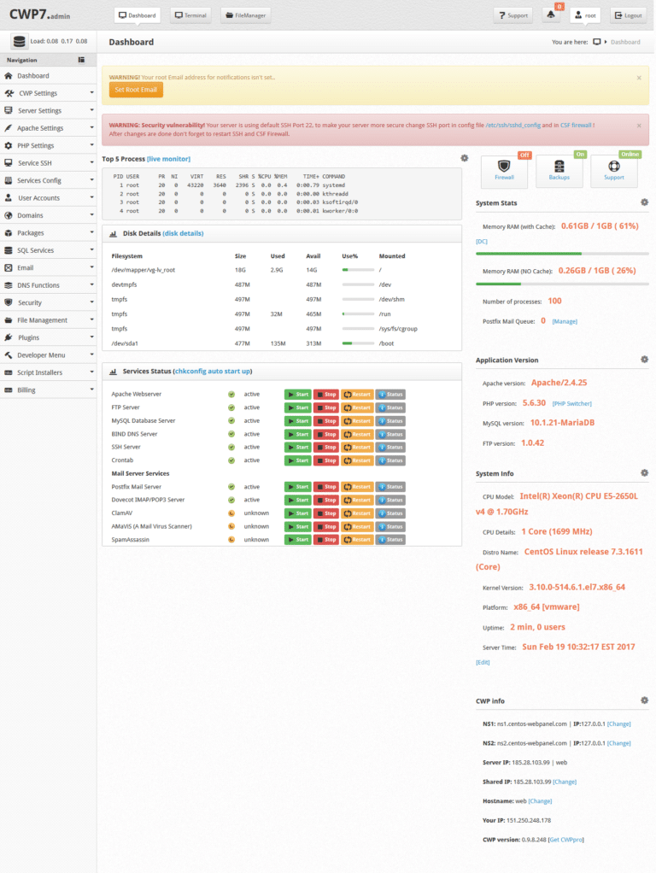Stop the FTP Server service
The width and height of the screenshot is (656, 873).
pos(326,407)
